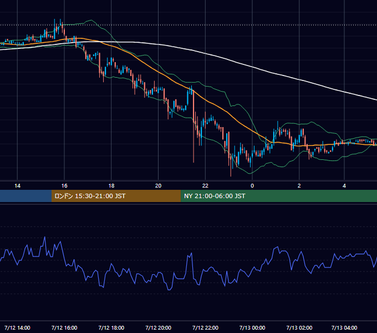
Task: Click the 7/12 16:00 time label
Action: click(64, 327)
